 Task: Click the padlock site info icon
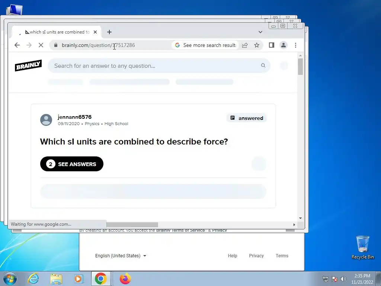coord(56,45)
